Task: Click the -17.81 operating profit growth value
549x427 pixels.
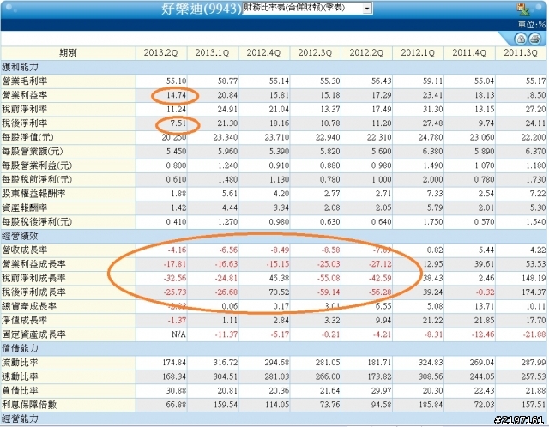Action: tap(175, 264)
